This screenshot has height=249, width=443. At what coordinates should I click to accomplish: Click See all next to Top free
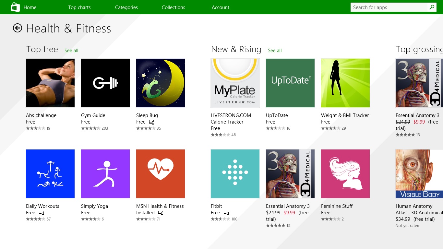coord(71,51)
